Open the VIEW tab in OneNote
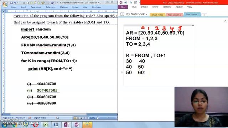 (190, 7)
